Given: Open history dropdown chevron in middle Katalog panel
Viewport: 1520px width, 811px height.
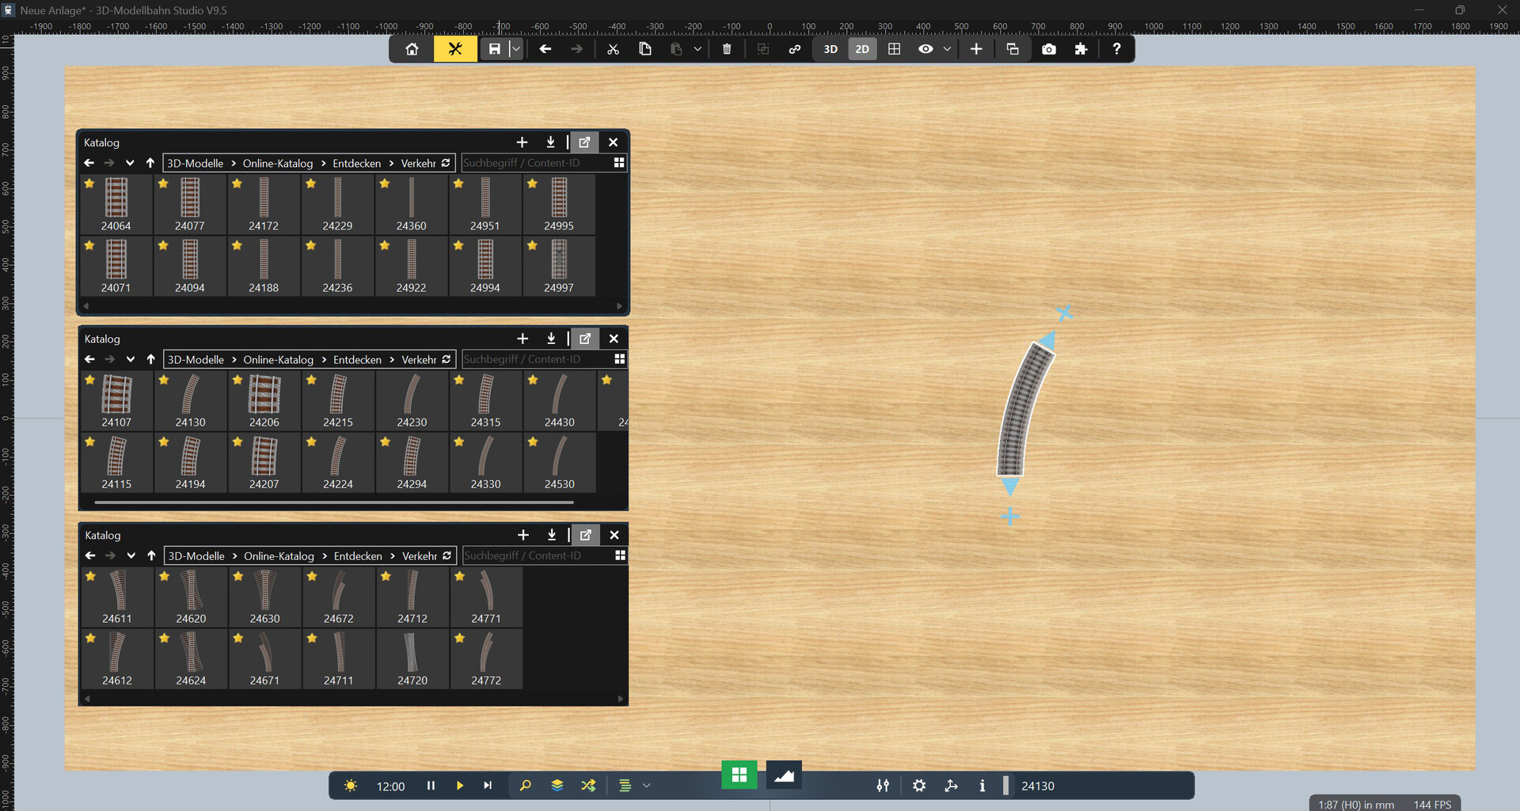Looking at the screenshot, I should click(131, 359).
